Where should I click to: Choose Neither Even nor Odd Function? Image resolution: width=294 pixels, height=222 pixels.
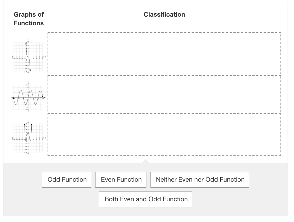tap(200, 180)
